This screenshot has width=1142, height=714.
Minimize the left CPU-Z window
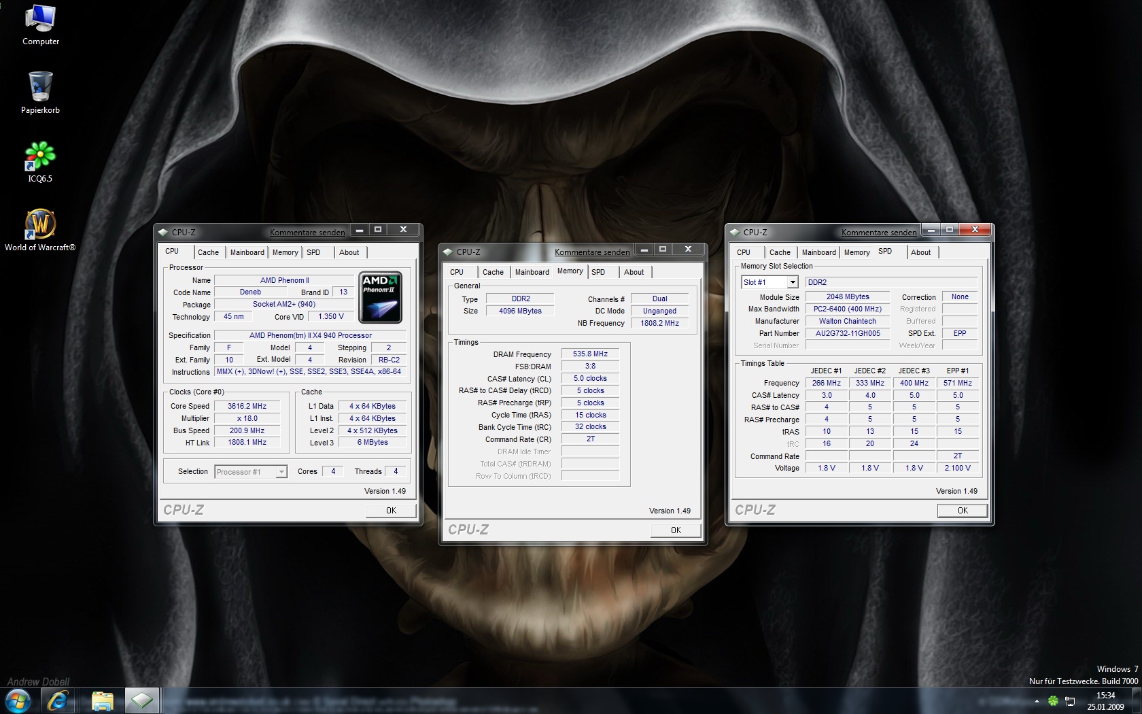coord(359,230)
